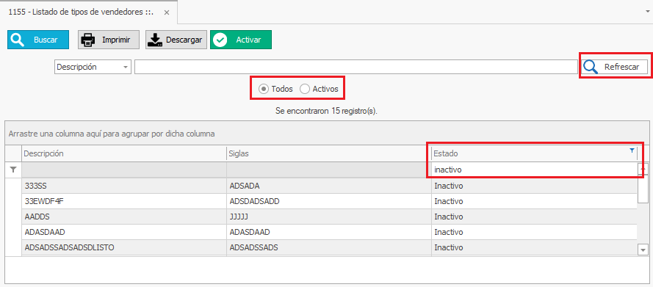The image size is (653, 287).
Task: Click the checkmark icon on Activar
Action: pyautogui.click(x=220, y=40)
